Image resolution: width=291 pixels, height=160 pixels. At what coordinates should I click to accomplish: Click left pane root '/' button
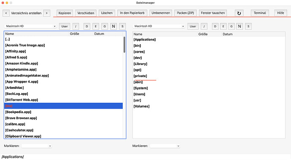pos(75,26)
